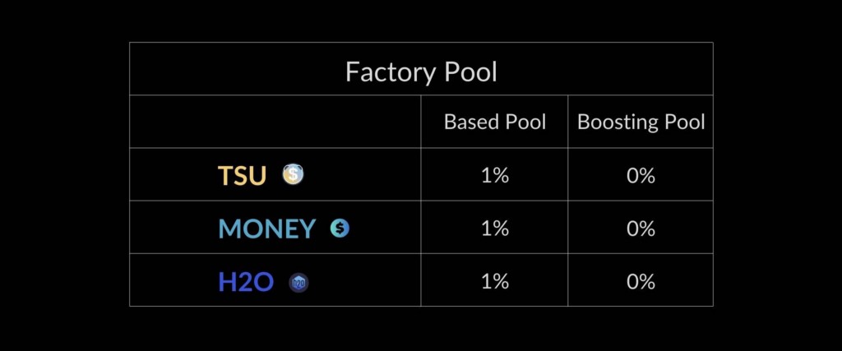Click the word Based in the column header

[468, 122]
